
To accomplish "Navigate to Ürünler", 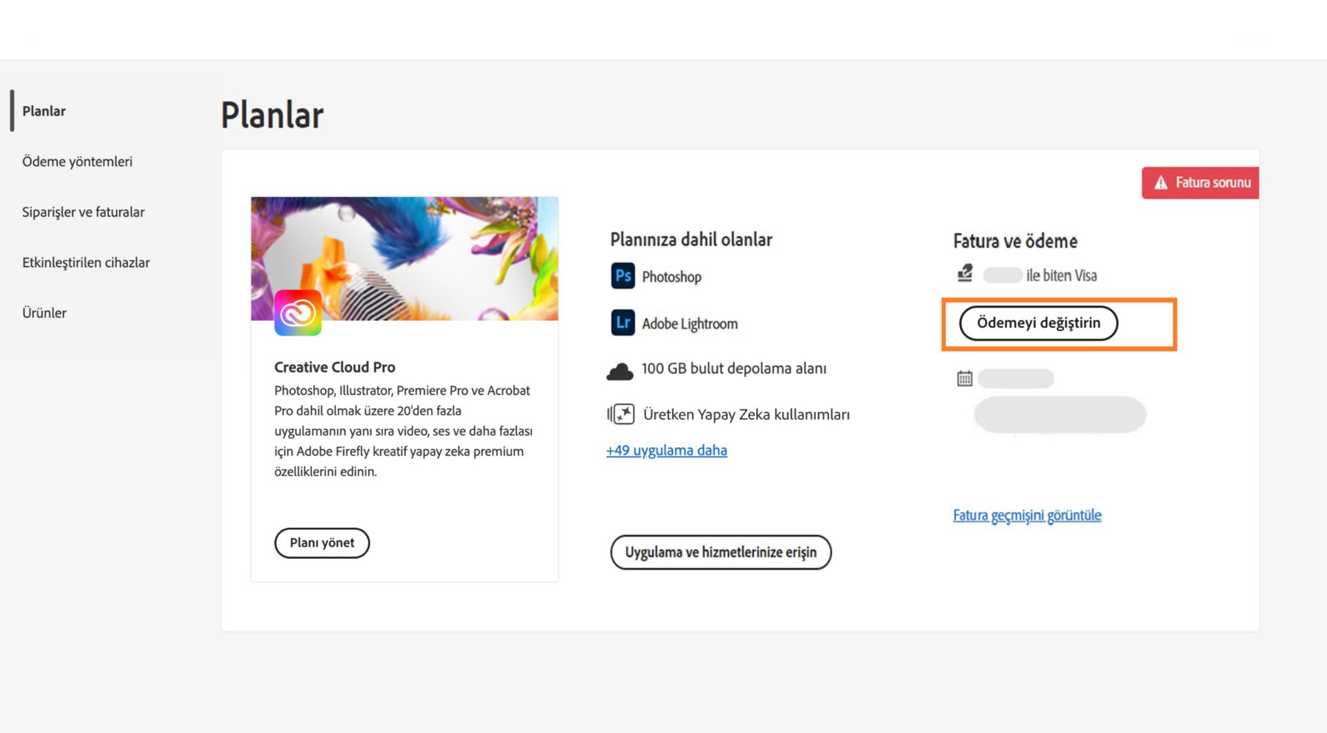I will point(44,312).
